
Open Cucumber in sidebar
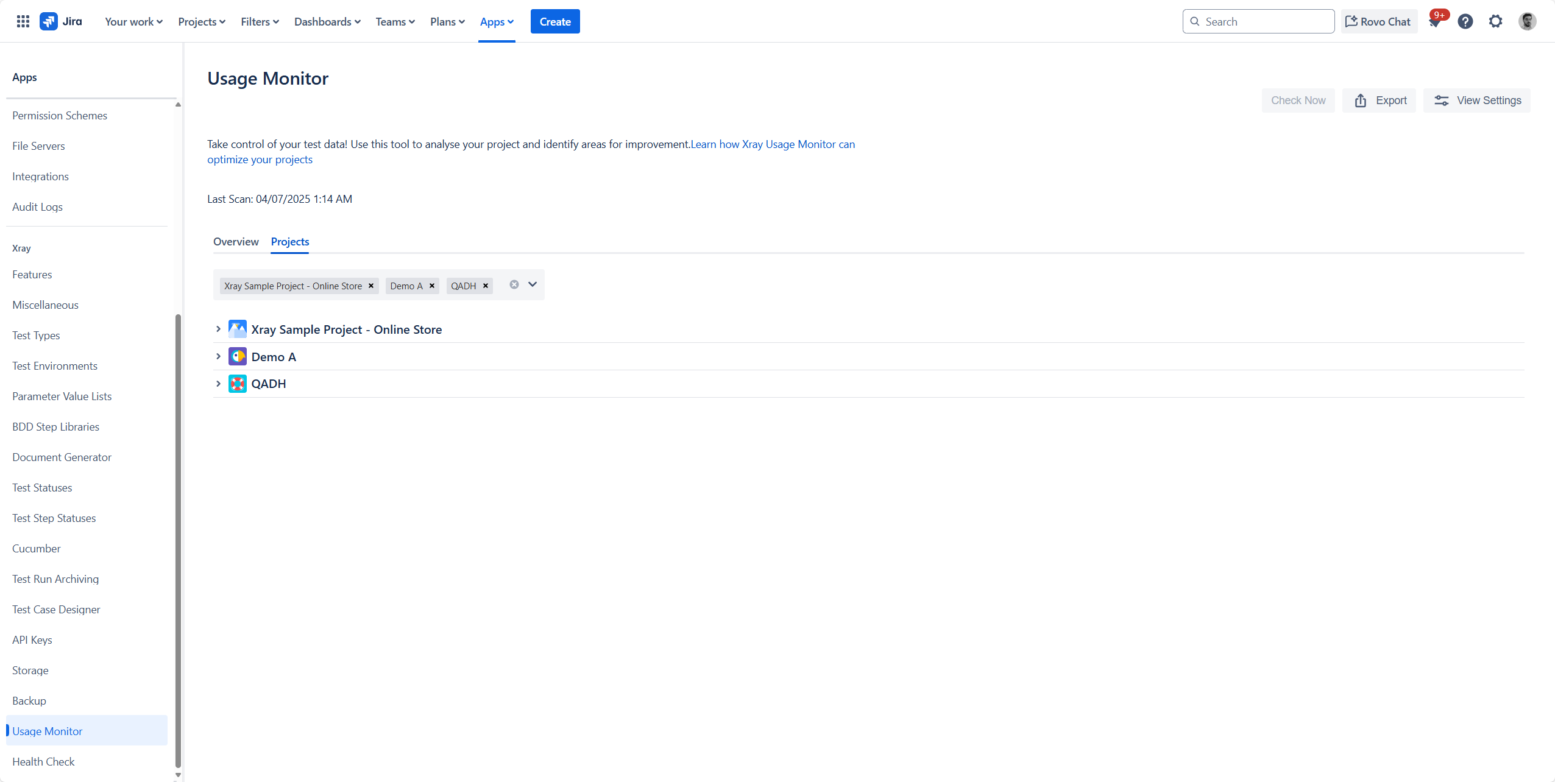[x=37, y=549]
